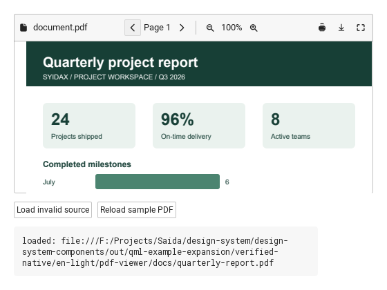Viewport: 387px width, 290px height.
Task: Click the 24 Projects shipped card
Action: 89,126
